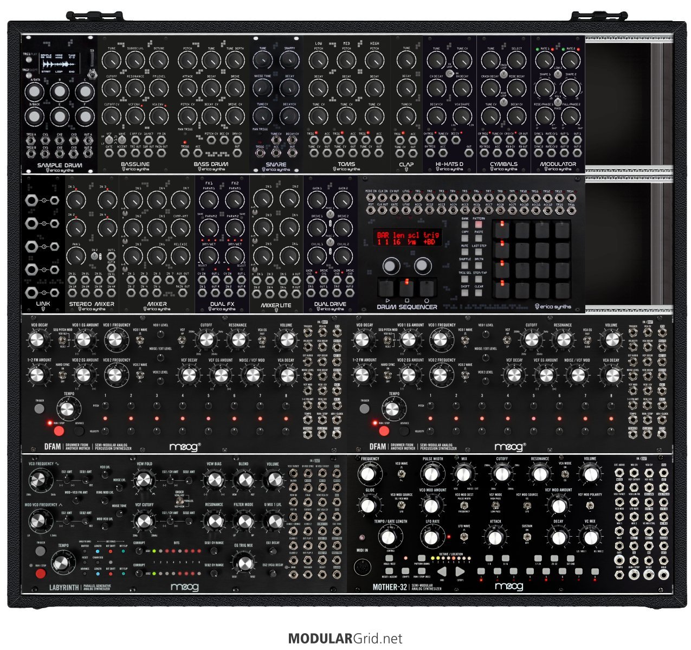Flip the VCO MOD SOURCE switch on Mother-32
691x650 pixels.
tap(401, 504)
